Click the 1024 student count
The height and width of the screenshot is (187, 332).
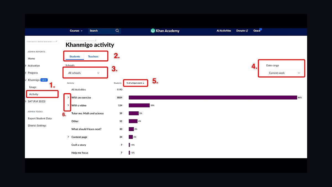[120, 98]
